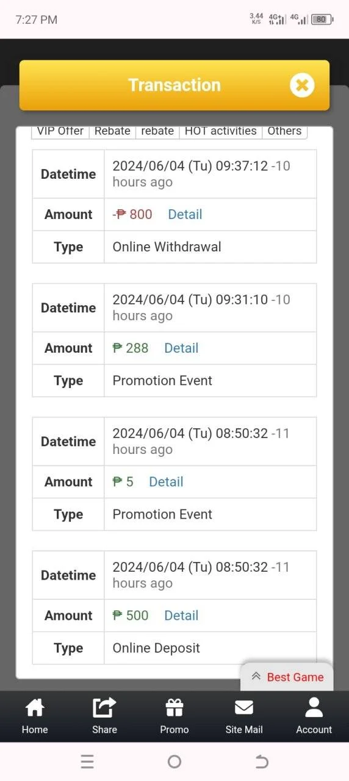Image resolution: width=349 pixels, height=781 pixels.
Task: Tap the battery indicator in status bar
Action: click(322, 20)
